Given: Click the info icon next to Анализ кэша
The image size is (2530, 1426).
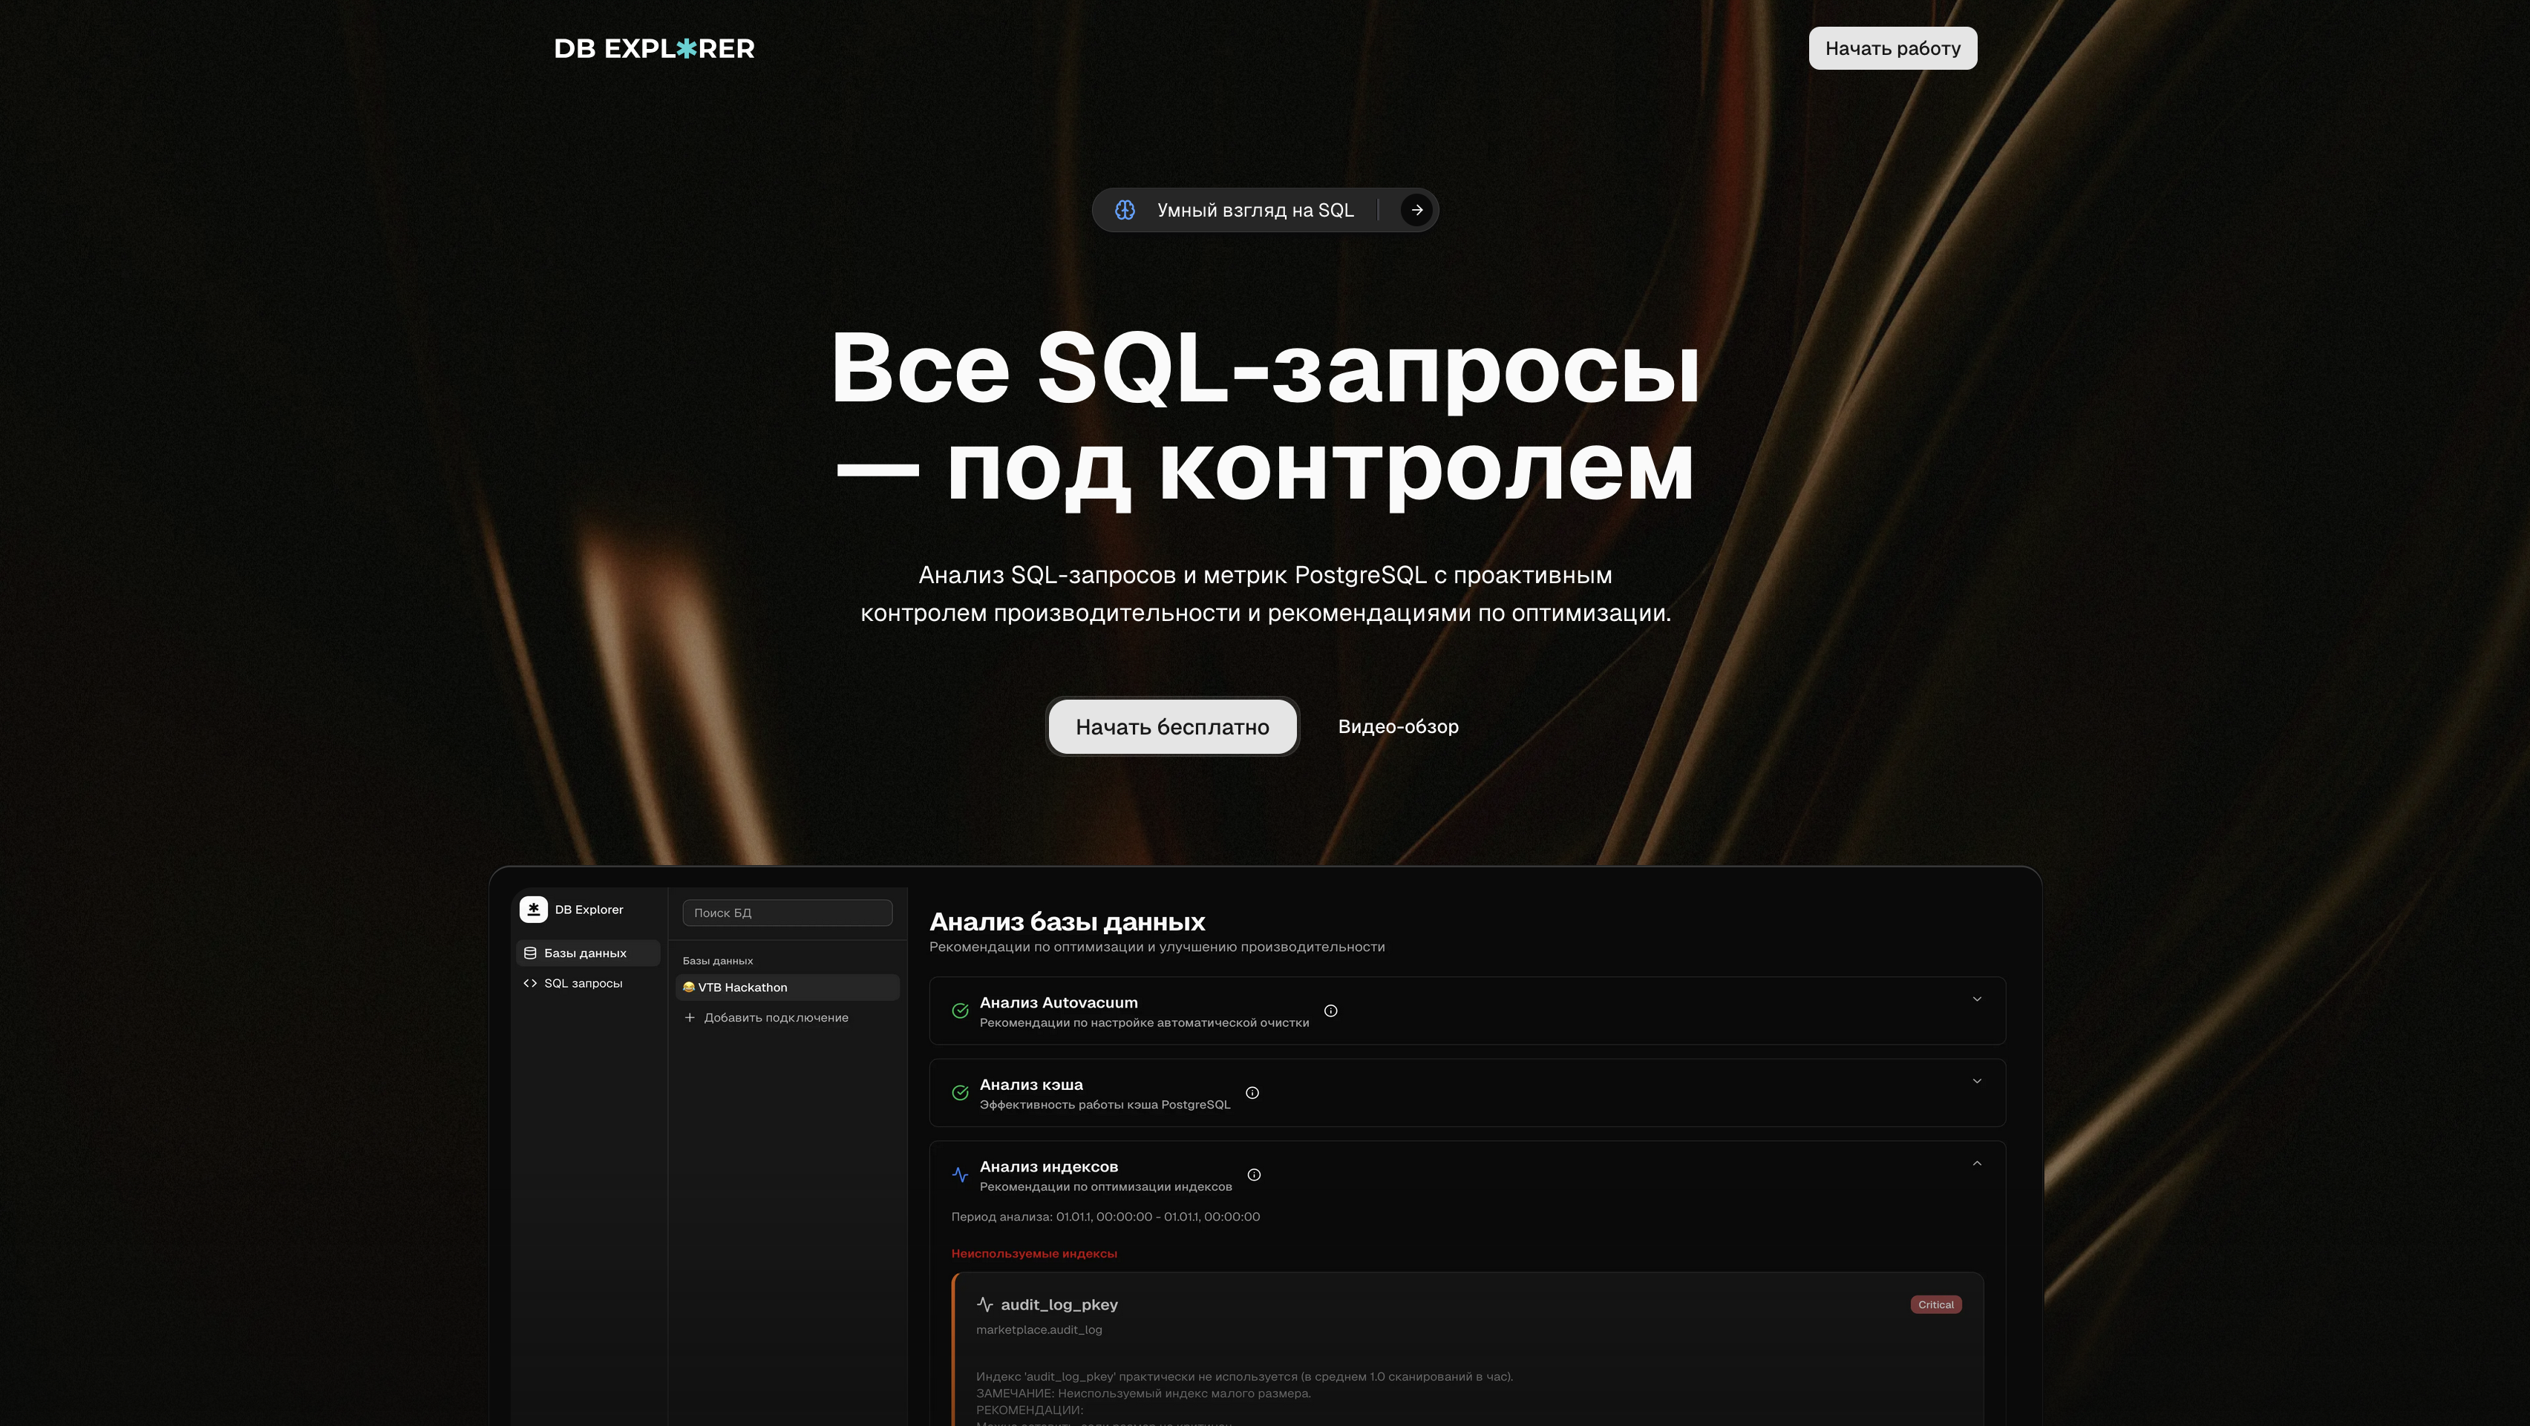Looking at the screenshot, I should pos(1252,1092).
